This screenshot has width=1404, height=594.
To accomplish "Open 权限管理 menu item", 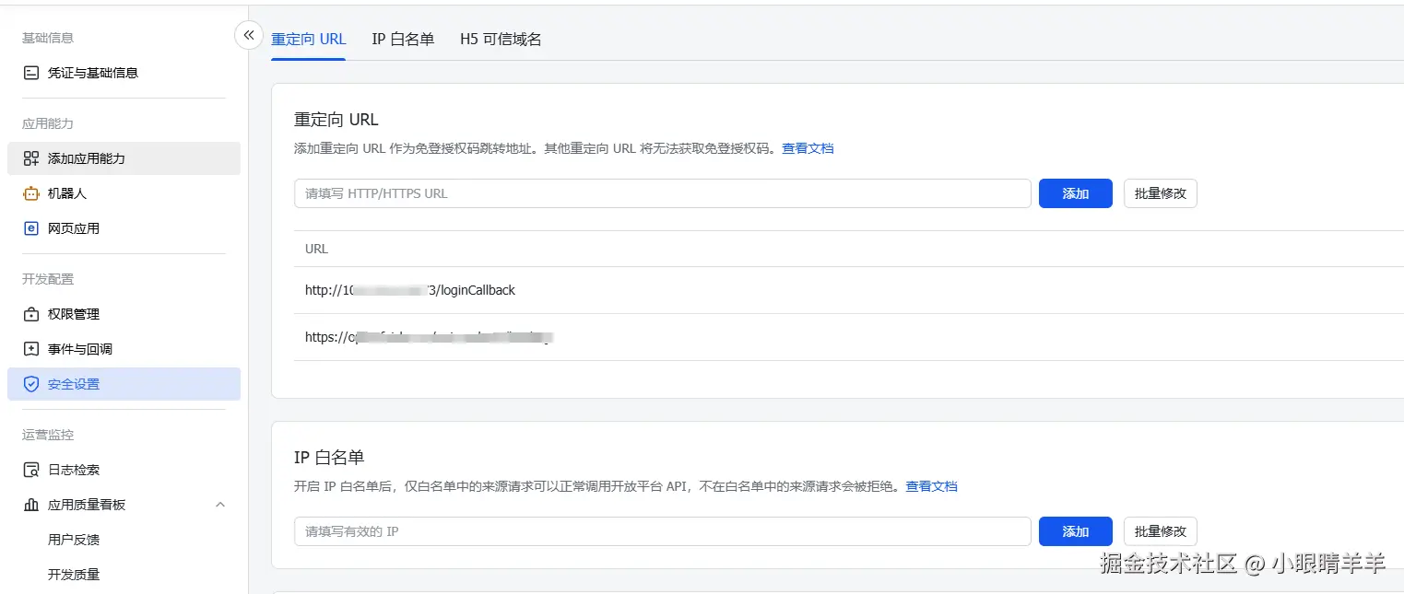I will point(124,314).
